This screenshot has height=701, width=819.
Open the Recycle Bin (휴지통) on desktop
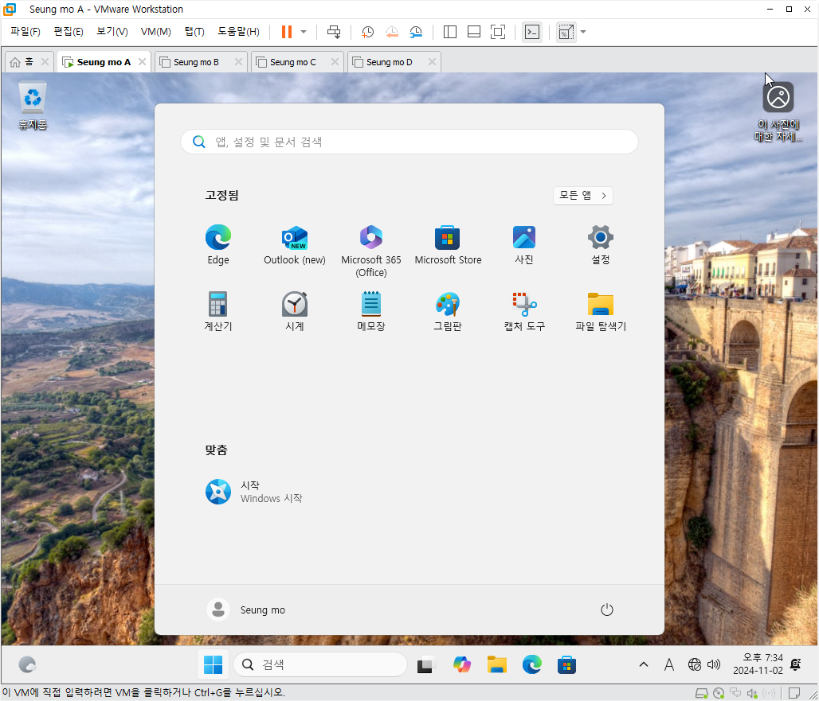[x=33, y=105]
